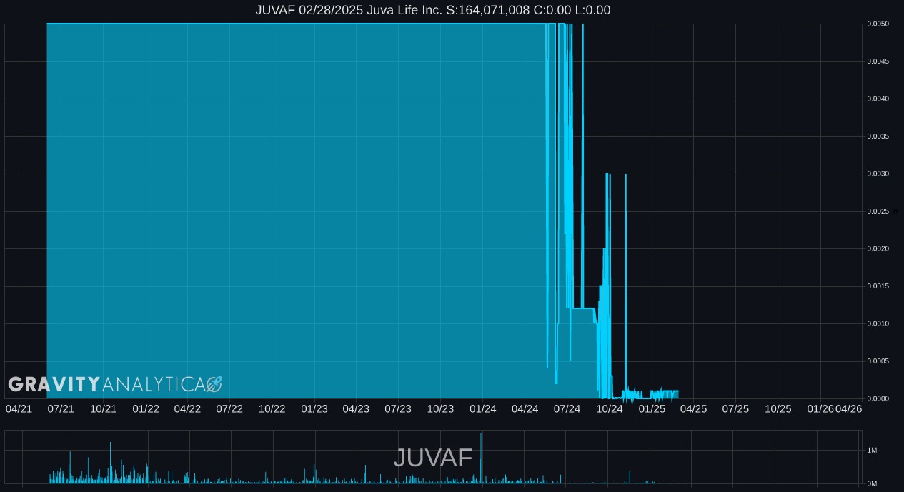Select the 07/23 date label
This screenshot has width=904, height=492.
[x=398, y=408]
